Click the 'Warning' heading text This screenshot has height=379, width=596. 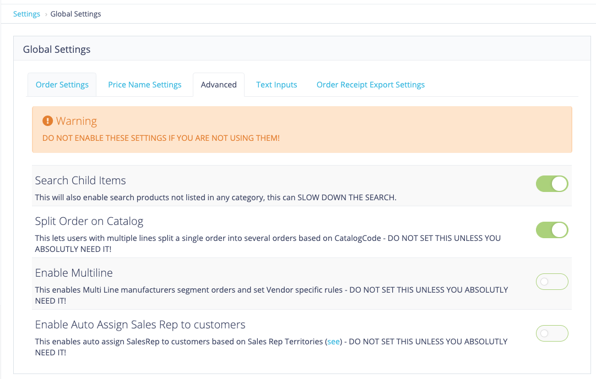coord(77,121)
